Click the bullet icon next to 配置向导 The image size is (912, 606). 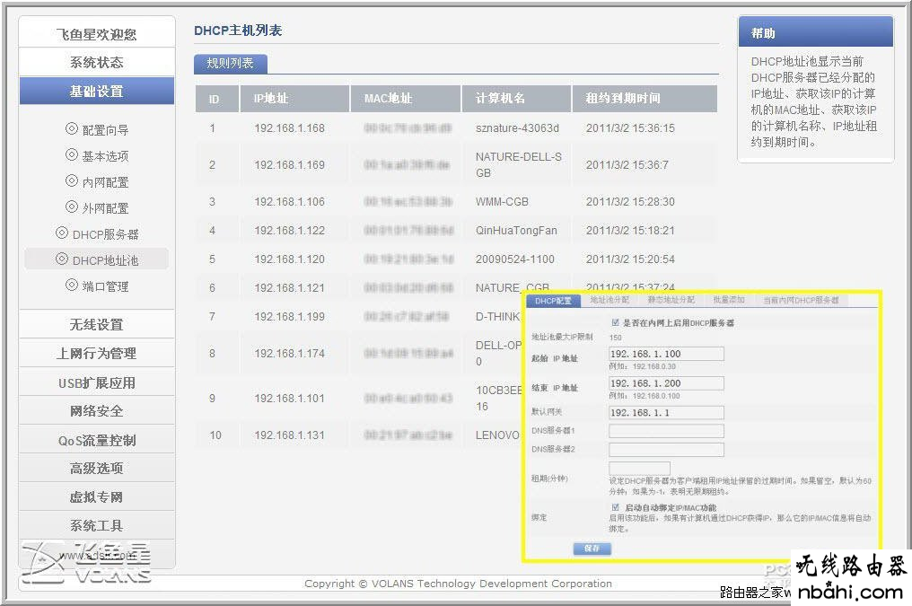tap(72, 128)
